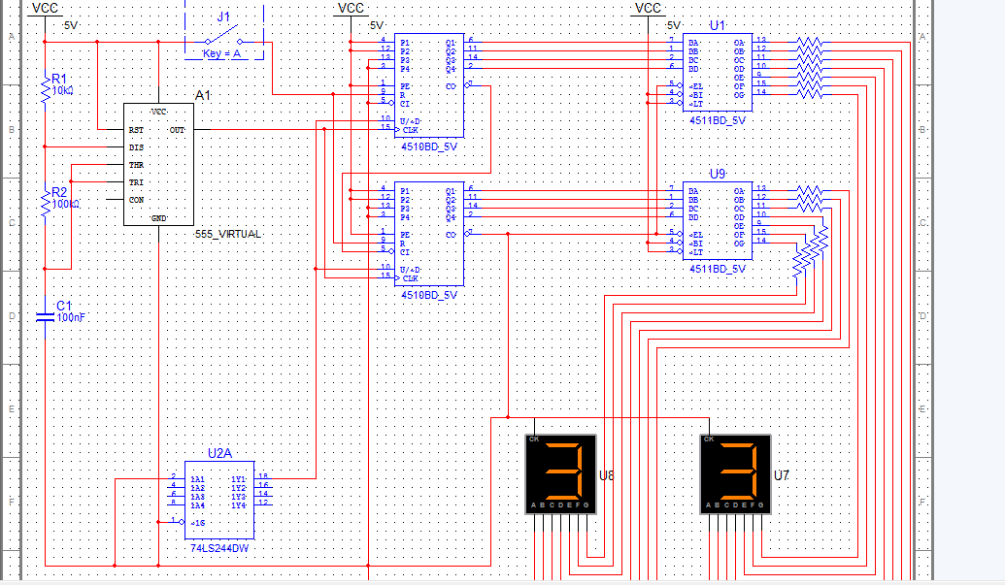Click the '74LS244DW' part label

click(219, 548)
